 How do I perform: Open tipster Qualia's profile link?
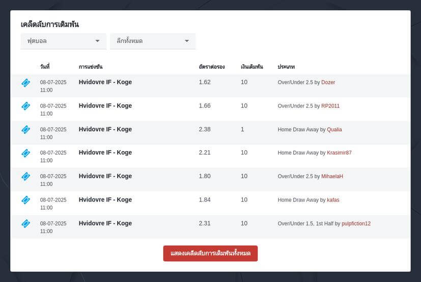pos(334,130)
